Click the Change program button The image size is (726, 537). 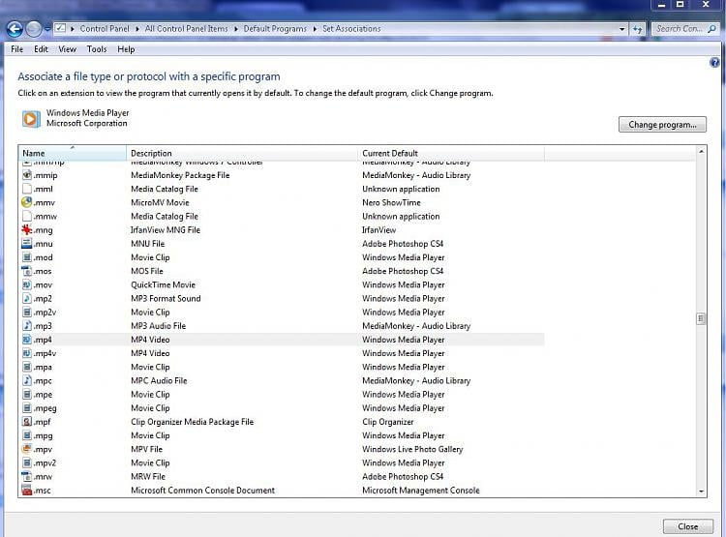coord(662,125)
